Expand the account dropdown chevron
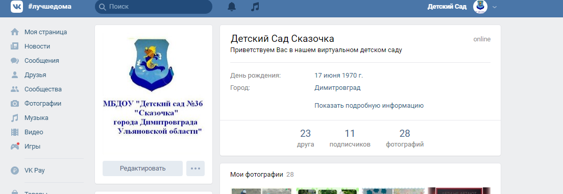 coord(495,7)
